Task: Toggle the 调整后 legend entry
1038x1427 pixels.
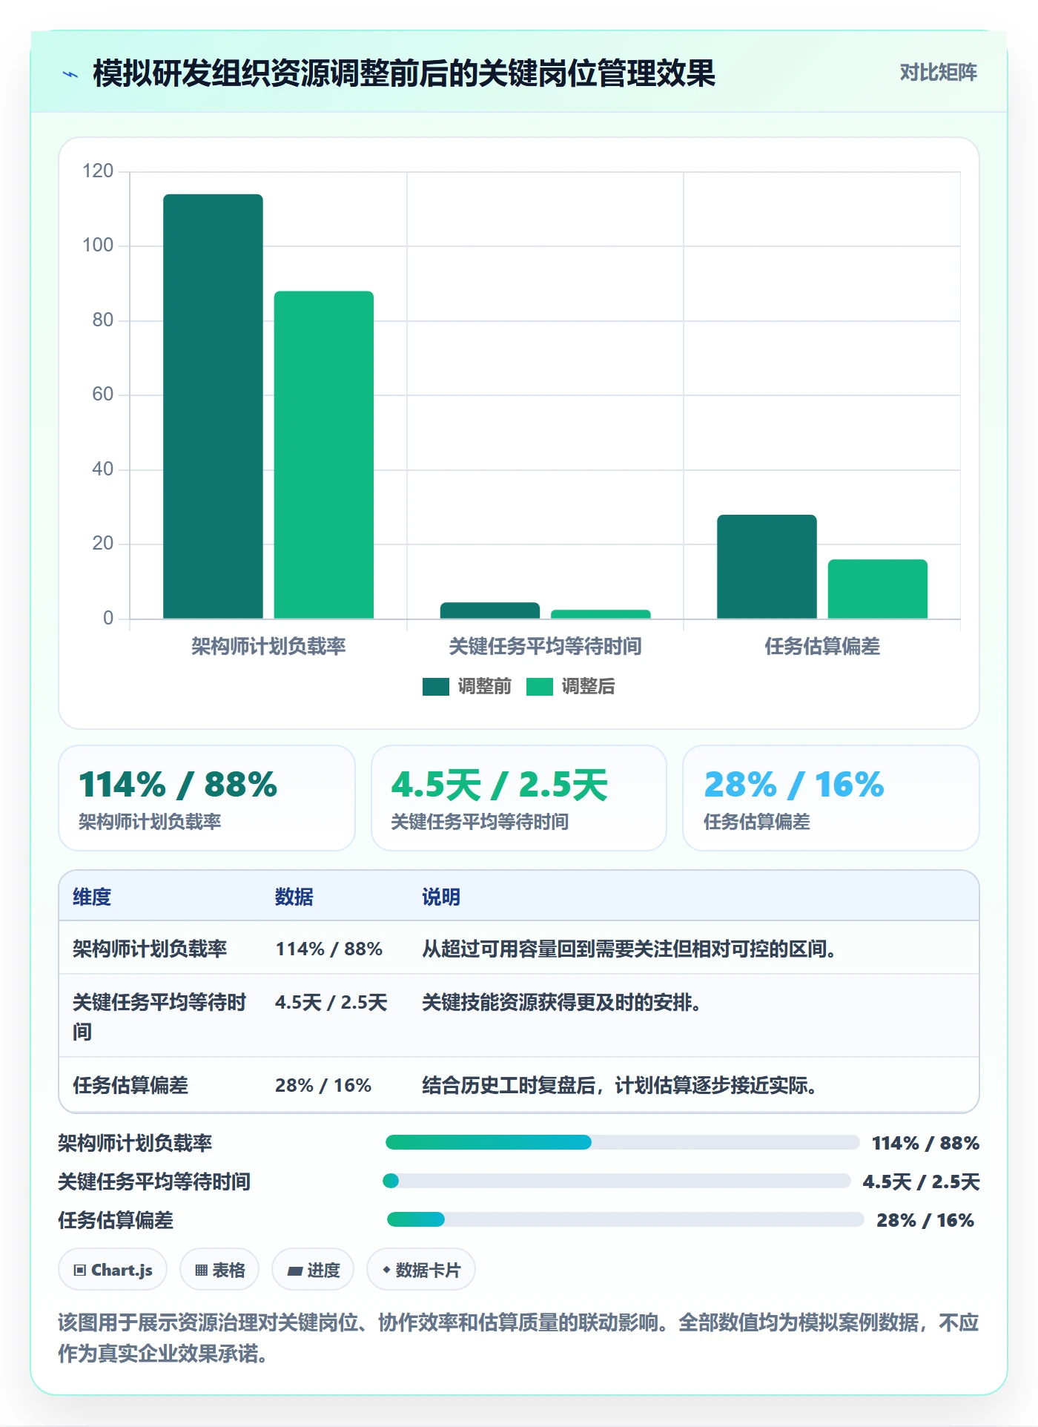Action: pyautogui.click(x=571, y=687)
